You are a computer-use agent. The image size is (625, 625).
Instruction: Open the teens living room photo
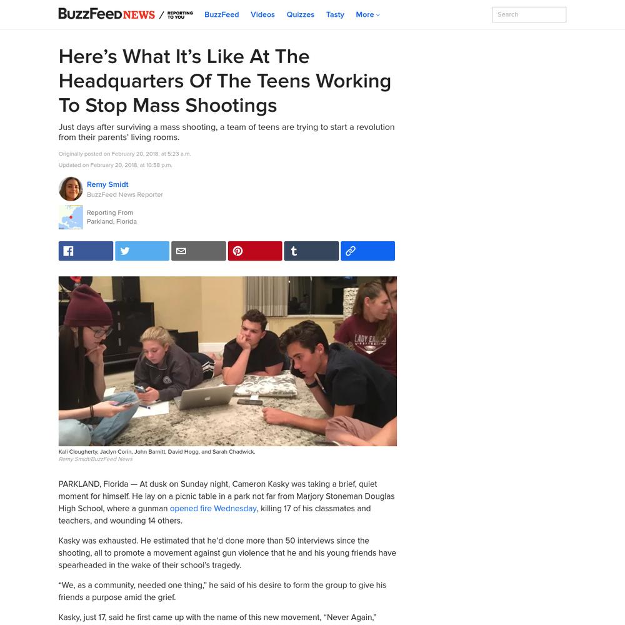click(x=227, y=361)
